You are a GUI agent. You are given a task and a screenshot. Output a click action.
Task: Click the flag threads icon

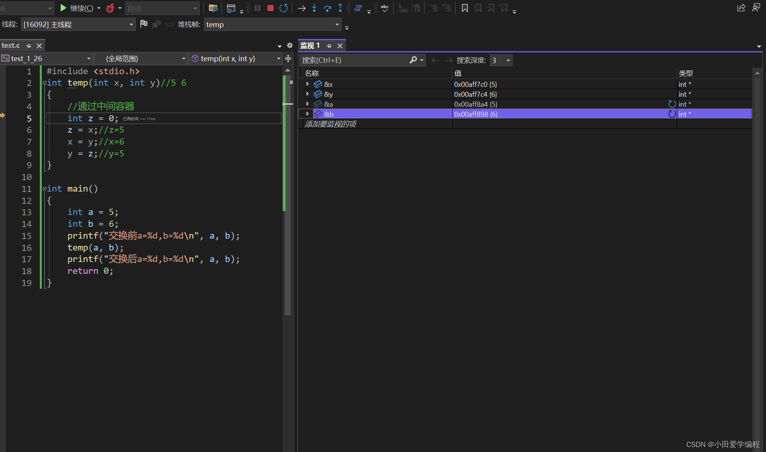(x=144, y=24)
